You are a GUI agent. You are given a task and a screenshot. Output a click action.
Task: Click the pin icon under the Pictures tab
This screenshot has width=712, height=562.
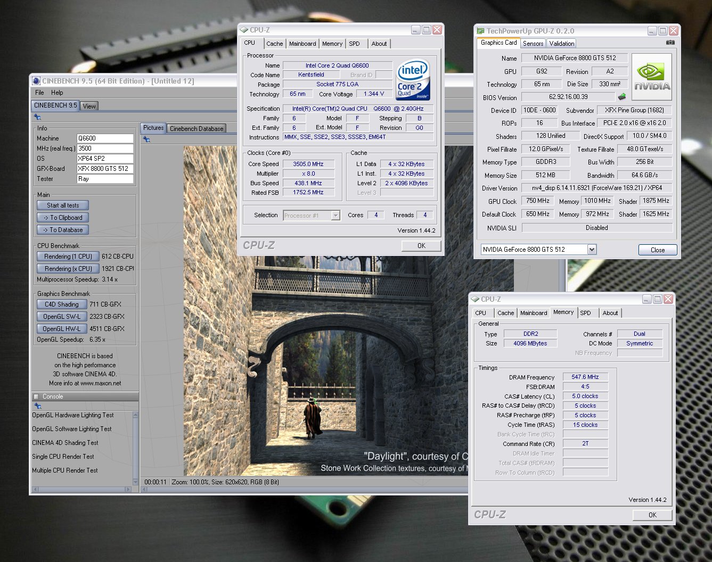point(146,139)
